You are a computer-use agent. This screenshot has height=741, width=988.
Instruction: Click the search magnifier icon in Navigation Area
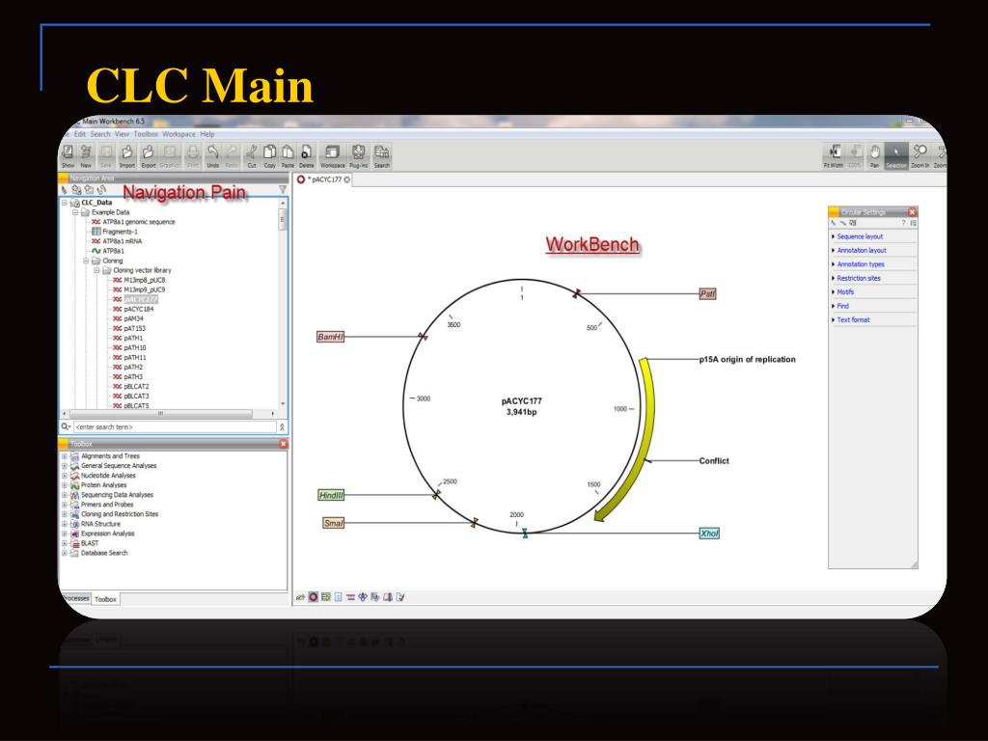tap(66, 426)
